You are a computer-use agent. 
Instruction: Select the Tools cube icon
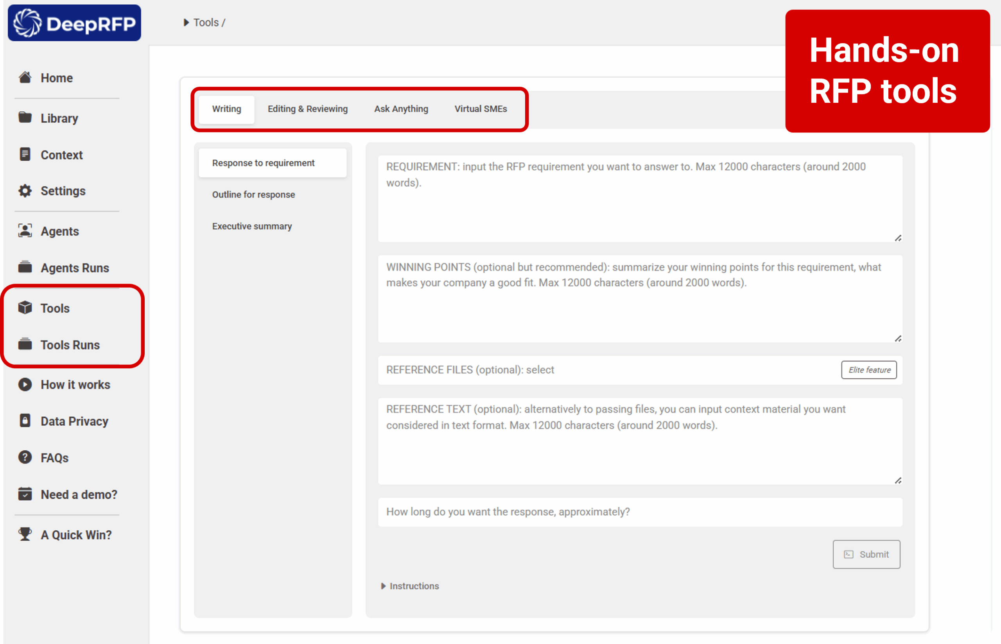coord(25,308)
